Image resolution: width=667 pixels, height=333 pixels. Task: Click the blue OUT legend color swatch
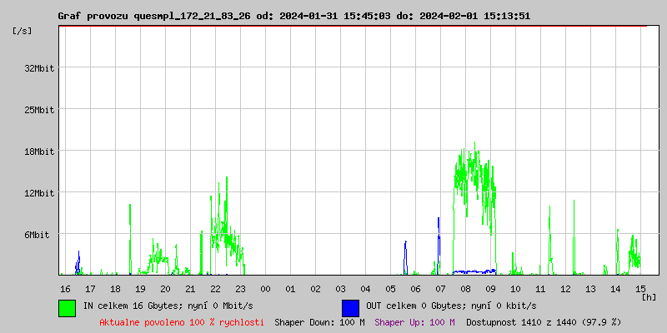pos(350,307)
